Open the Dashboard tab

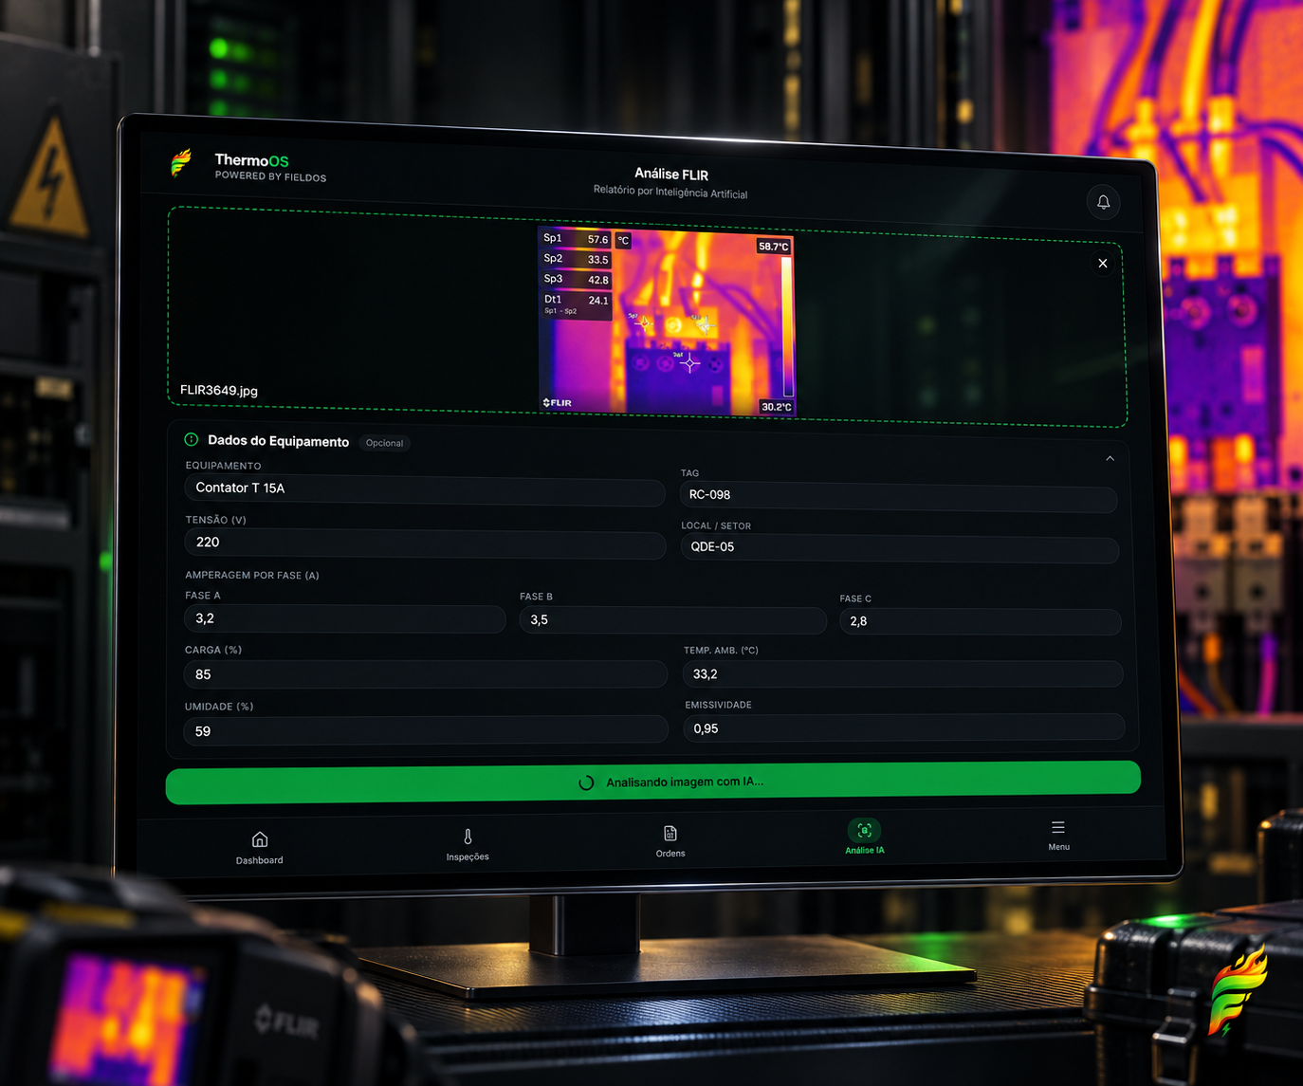coord(259,847)
